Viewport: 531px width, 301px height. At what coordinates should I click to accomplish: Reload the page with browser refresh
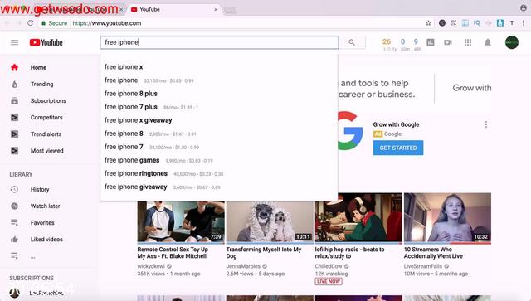click(x=30, y=23)
